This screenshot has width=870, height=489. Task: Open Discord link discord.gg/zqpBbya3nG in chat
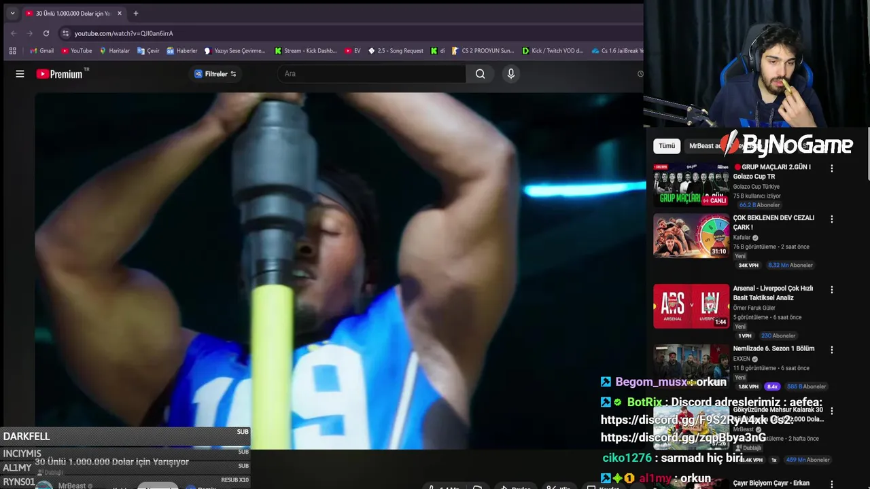click(683, 437)
